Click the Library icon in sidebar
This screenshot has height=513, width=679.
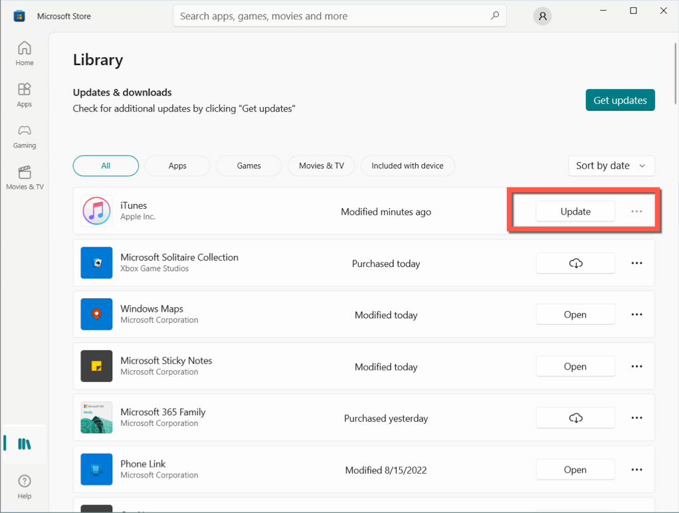[25, 445]
